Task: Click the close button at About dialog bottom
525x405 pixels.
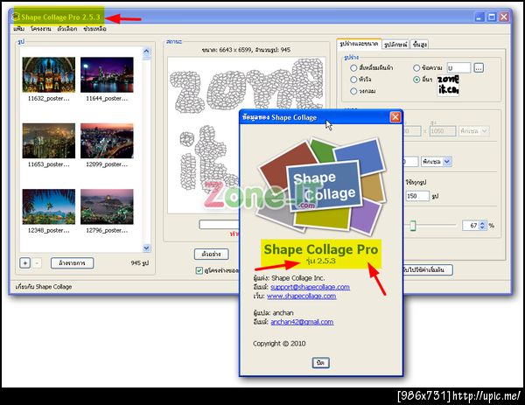Action: [x=321, y=363]
